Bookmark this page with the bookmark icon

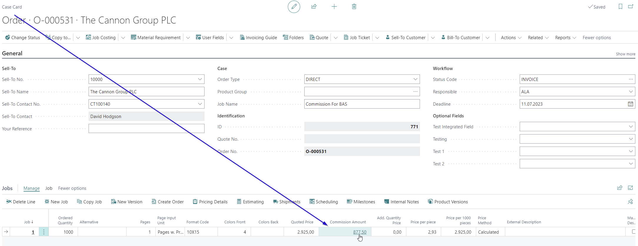pyautogui.click(x=620, y=6)
